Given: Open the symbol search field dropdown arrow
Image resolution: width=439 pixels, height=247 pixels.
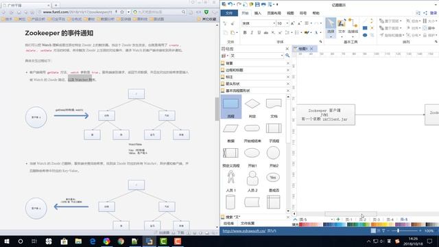Looking at the screenshot, I should click(282, 56).
